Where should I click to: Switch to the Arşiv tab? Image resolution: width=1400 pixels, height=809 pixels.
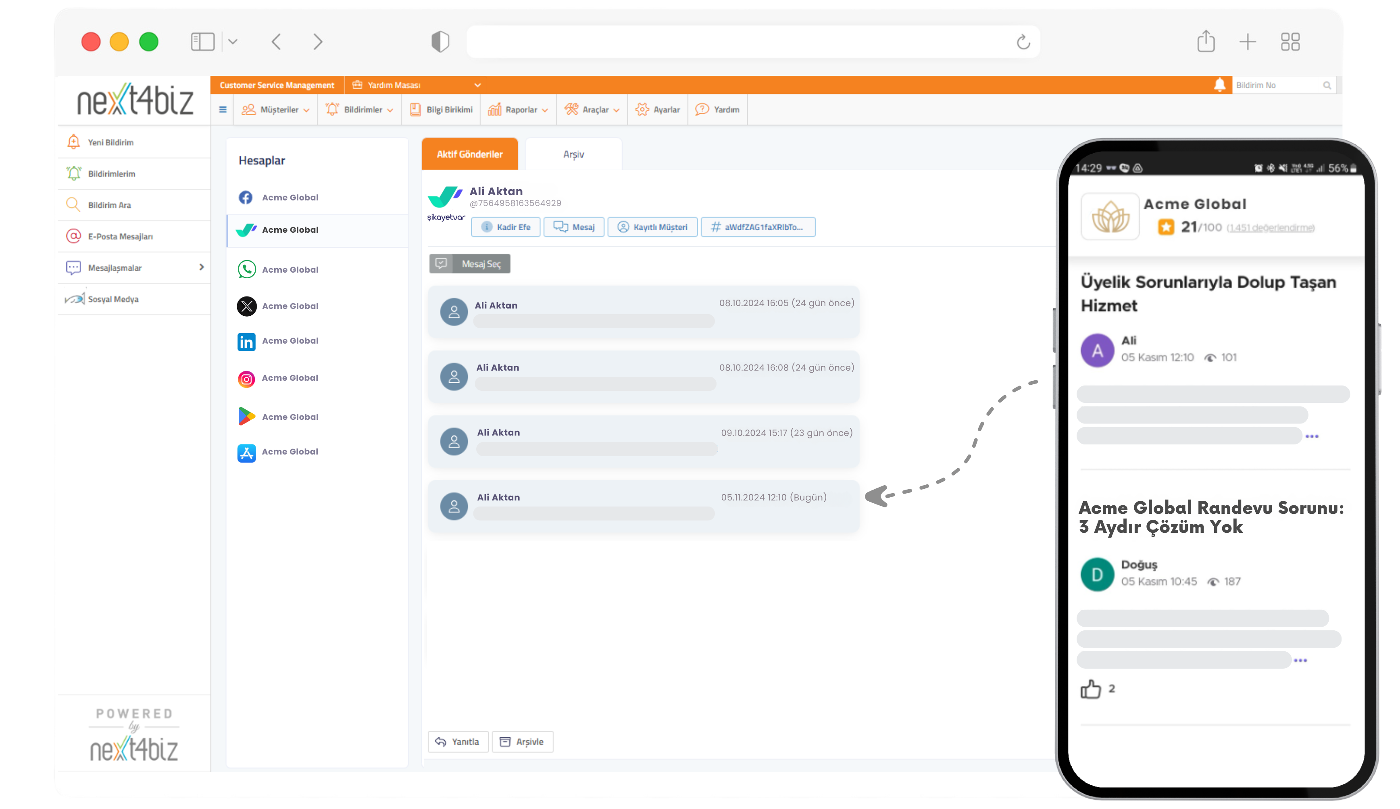click(x=573, y=154)
